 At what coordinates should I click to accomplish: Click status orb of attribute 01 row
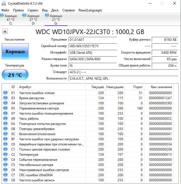point(5,93)
